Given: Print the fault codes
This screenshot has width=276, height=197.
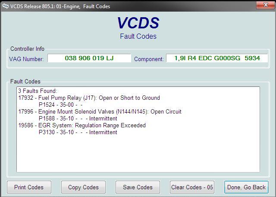Looking at the screenshot, I should point(29,187).
